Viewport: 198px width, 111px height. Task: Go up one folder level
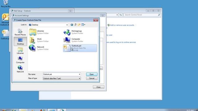pyautogui.click(x=75, y=25)
